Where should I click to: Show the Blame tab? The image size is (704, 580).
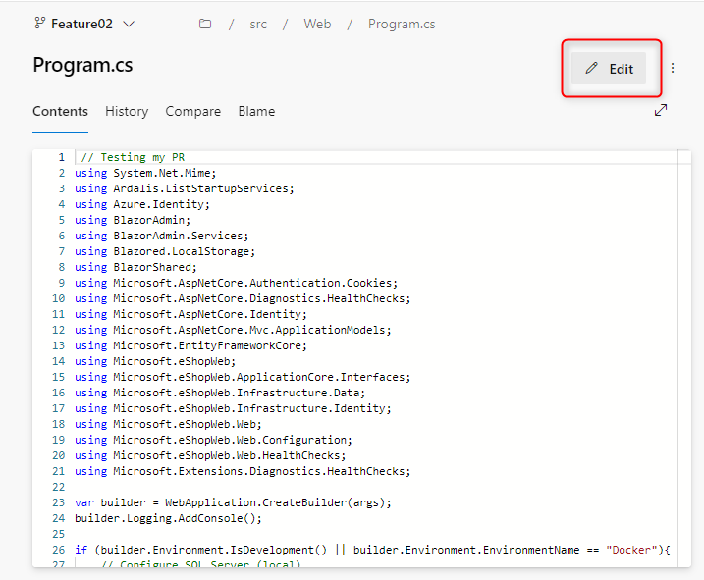click(256, 111)
